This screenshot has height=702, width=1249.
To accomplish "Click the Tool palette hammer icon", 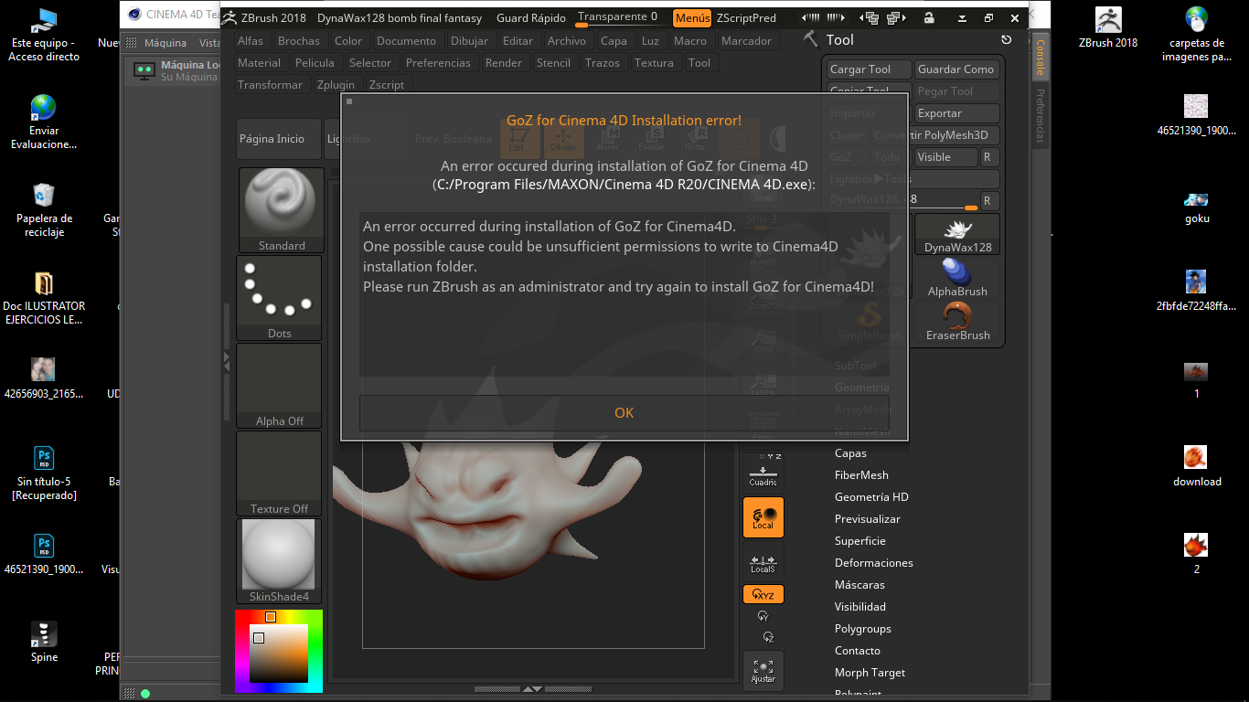I will coord(810,38).
